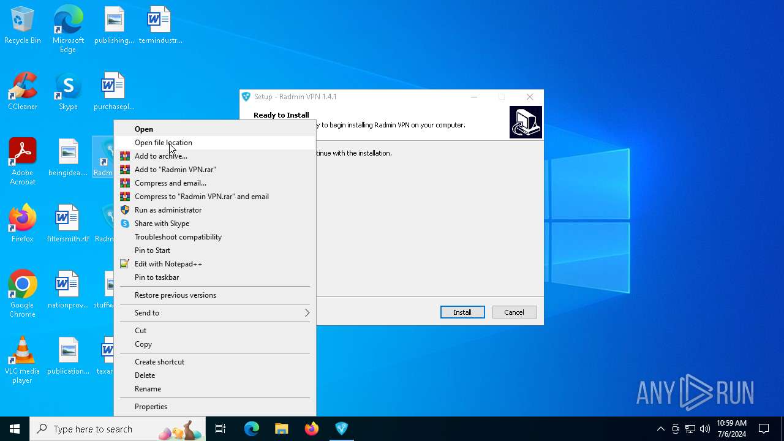The width and height of the screenshot is (784, 441).
Task: Select Run as administrator
Action: tap(215, 210)
